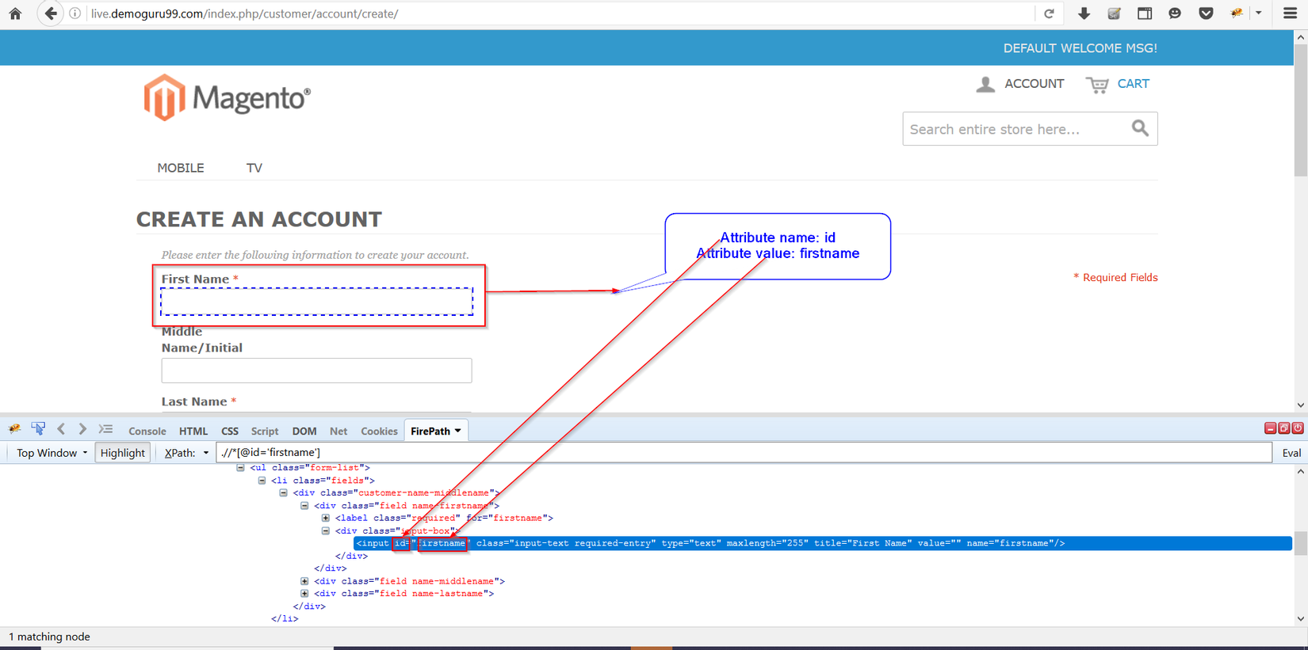Viewport: 1308px width, 650px height.
Task: Click the Firebug bug icon in browser toolbar
Action: pyautogui.click(x=1237, y=13)
